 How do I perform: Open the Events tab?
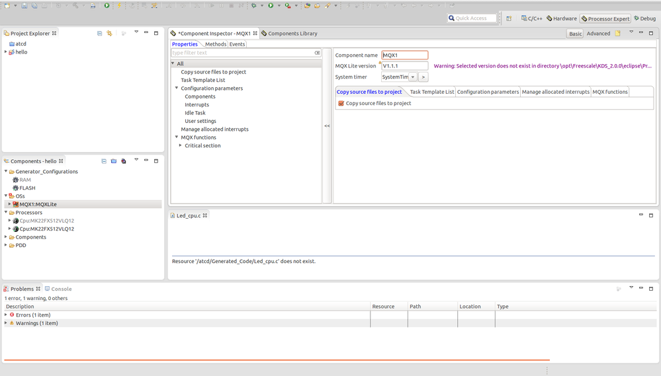click(x=237, y=44)
